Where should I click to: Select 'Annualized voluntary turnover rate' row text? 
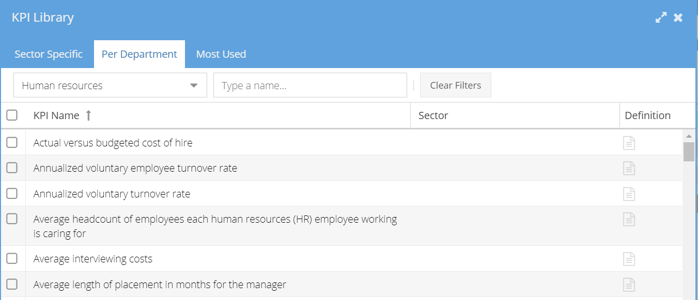pyautogui.click(x=112, y=194)
